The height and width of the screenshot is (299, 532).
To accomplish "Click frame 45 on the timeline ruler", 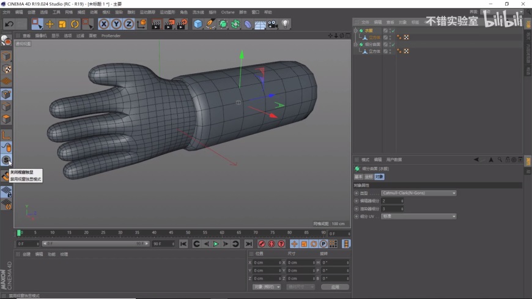I will click(169, 233).
